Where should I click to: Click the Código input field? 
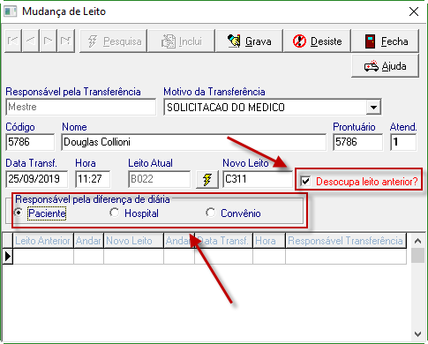(x=30, y=142)
